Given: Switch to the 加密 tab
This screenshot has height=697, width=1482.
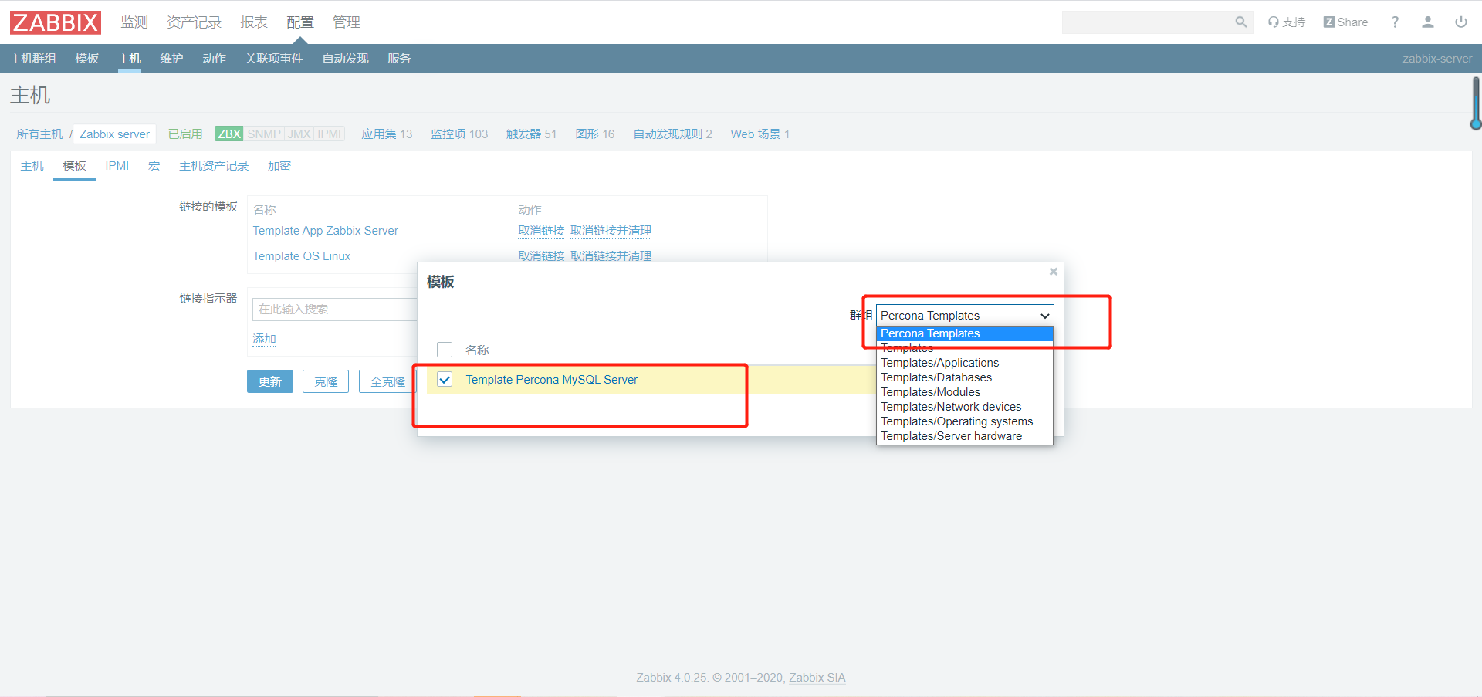Looking at the screenshot, I should pyautogui.click(x=279, y=166).
